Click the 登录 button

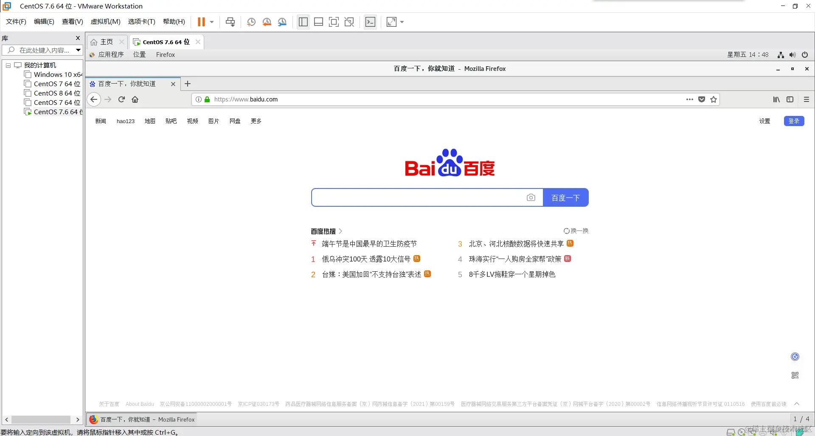coord(794,121)
